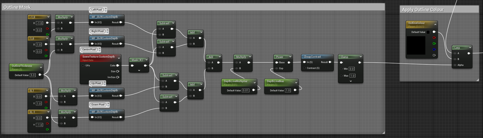Click the resize handle of Outline Mask comment box
483x138 pixels.
tap(384, 133)
